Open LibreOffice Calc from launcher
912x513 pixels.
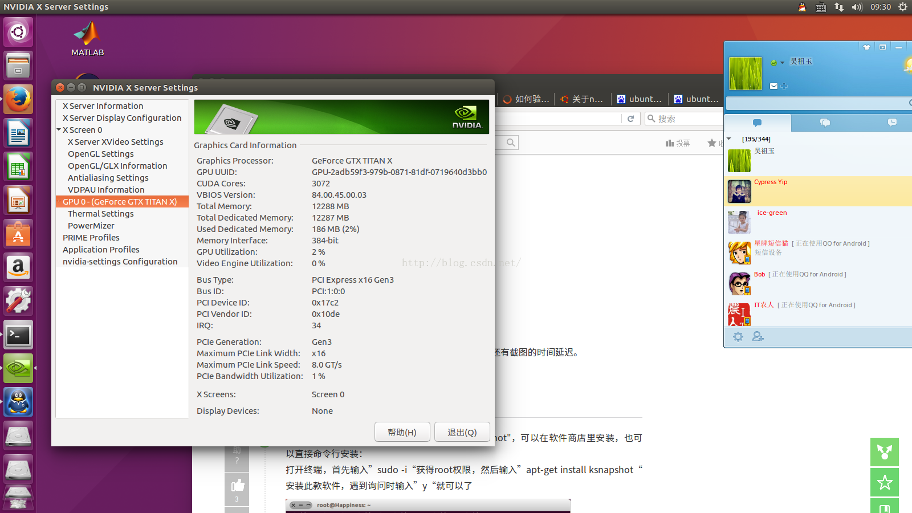[x=18, y=166]
